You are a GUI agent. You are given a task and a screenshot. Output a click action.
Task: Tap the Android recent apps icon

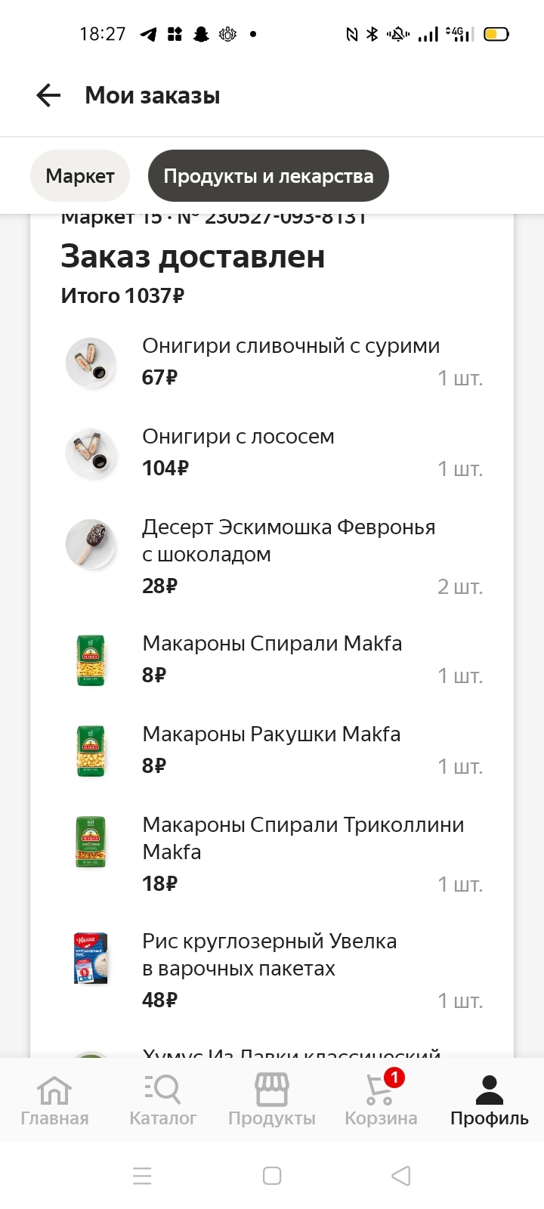point(142,1176)
